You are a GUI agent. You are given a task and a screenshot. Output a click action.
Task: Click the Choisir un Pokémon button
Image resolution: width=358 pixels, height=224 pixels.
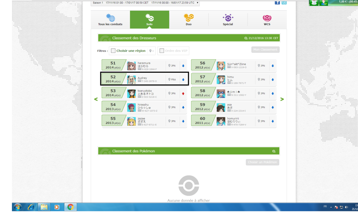point(262,162)
